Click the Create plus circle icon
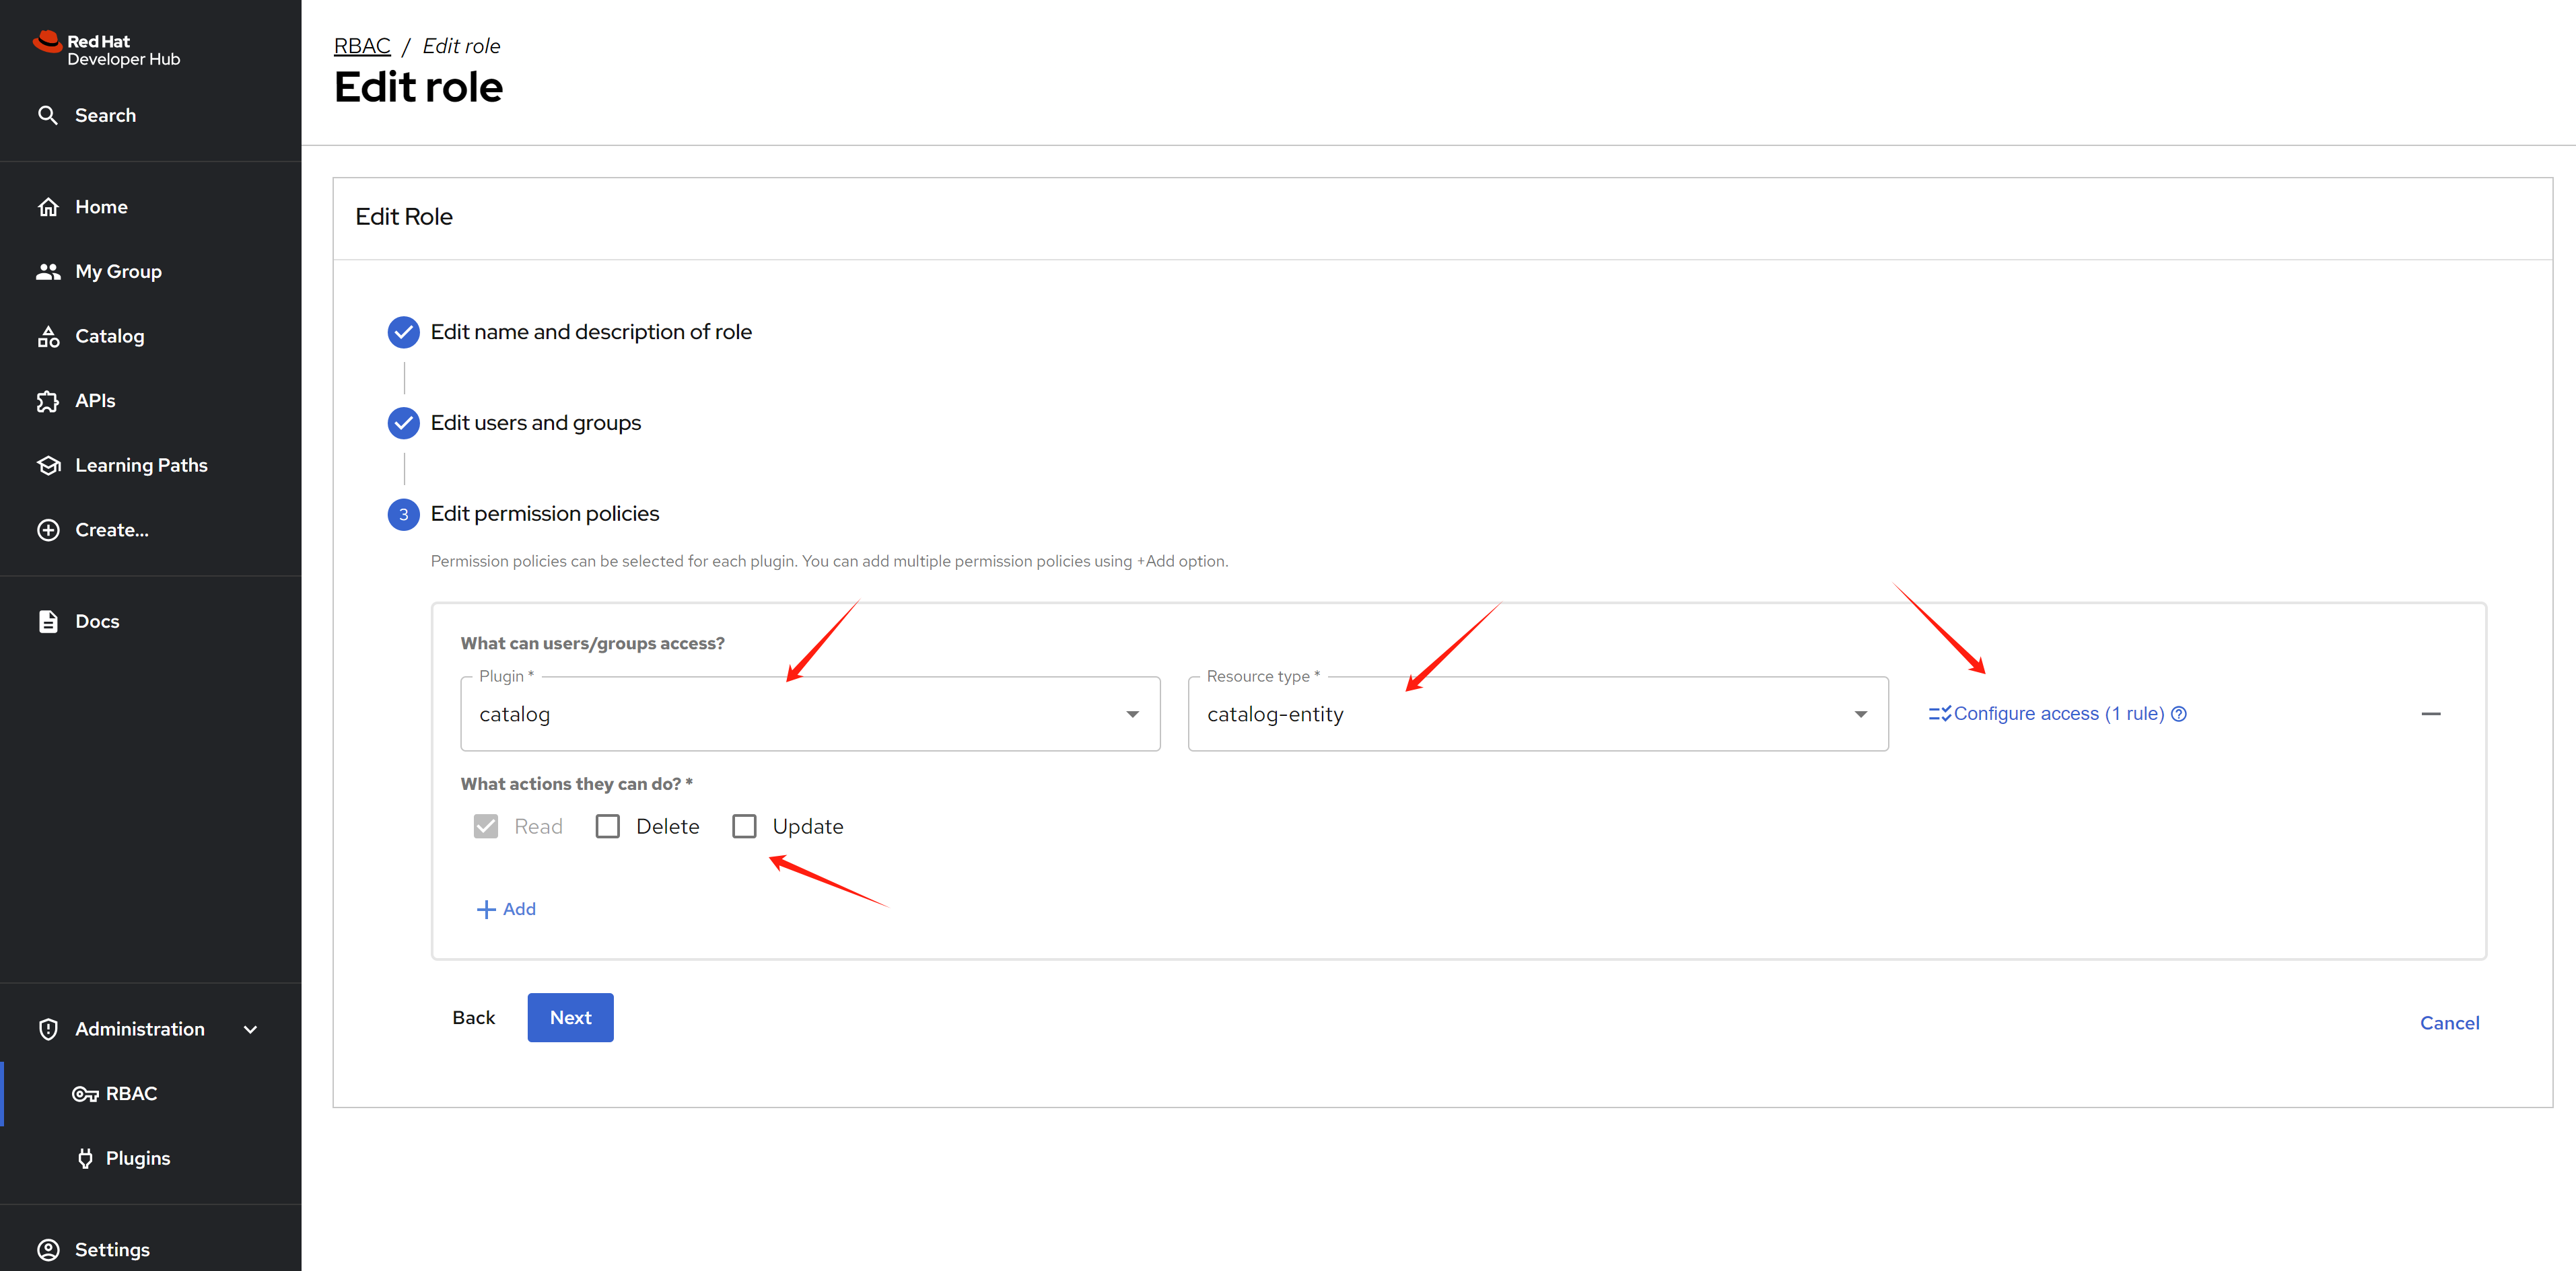The image size is (2576, 1271). (48, 531)
